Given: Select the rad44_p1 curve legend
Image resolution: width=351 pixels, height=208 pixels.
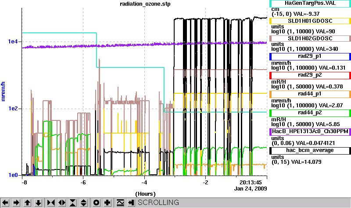Looking at the screenshot, I should (310, 94).
